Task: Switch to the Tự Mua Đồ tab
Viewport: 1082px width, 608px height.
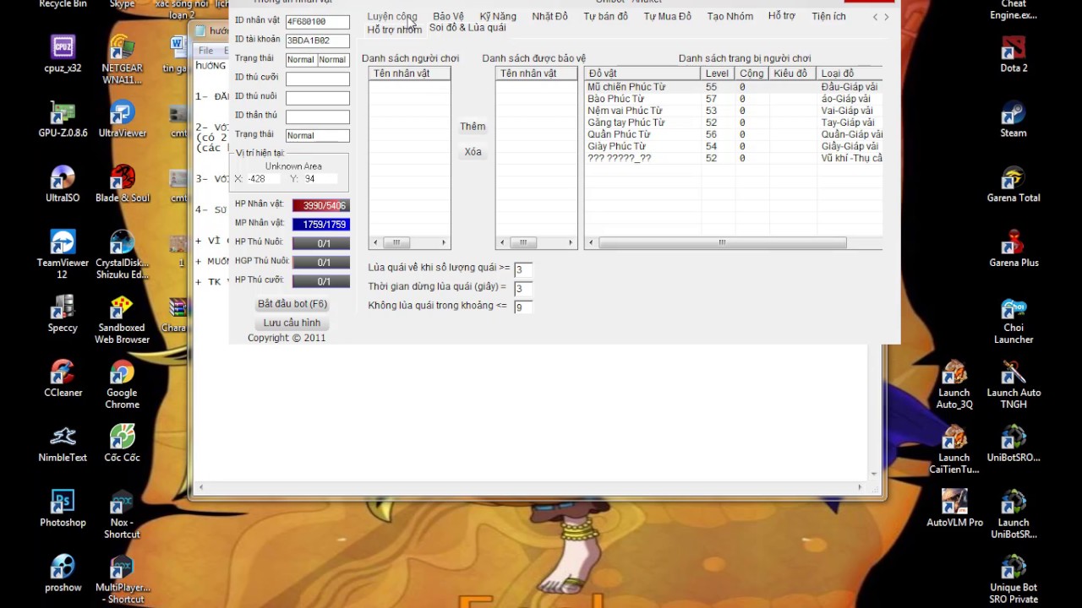Action: 667,16
